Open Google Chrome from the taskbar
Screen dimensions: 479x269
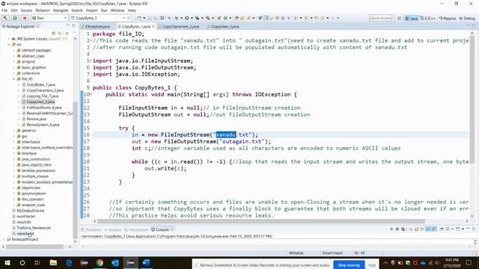click(x=100, y=262)
